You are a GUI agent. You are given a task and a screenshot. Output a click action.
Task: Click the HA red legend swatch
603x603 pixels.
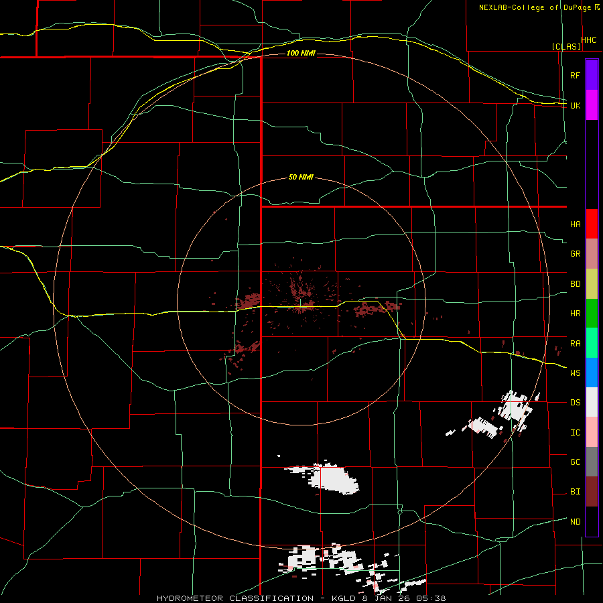592,224
